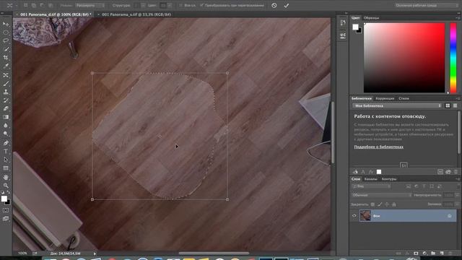
Task: Select the Type tool
Action: click(x=6, y=151)
